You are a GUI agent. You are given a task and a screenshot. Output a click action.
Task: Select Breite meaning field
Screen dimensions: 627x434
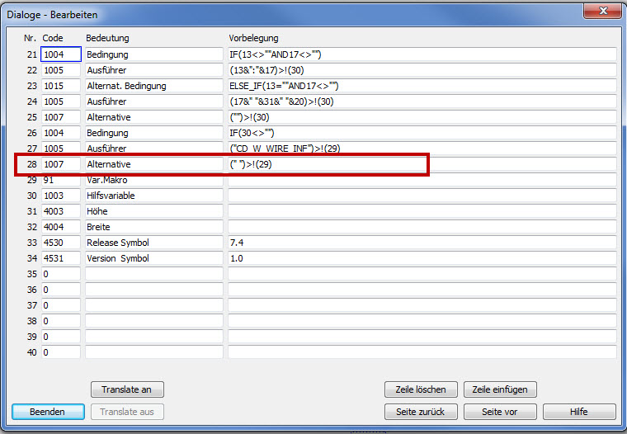[x=154, y=227]
